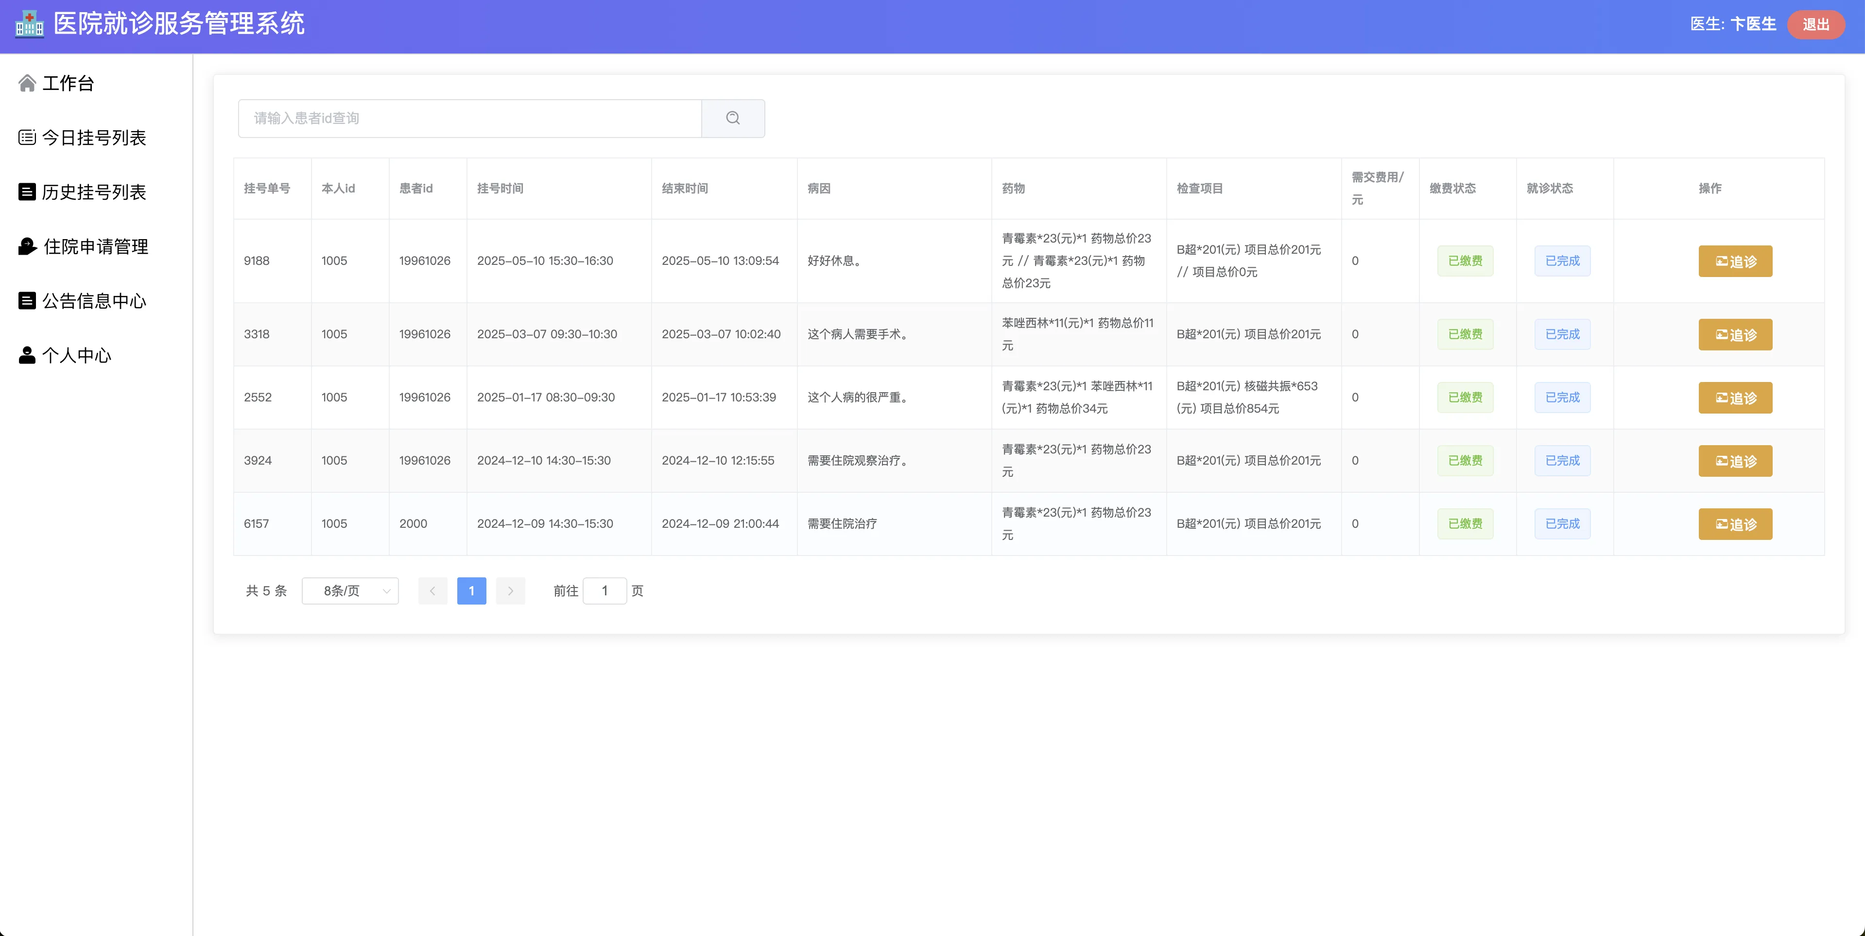1865x936 pixels.
Task: Open 个人中心 menu item
Action: (x=76, y=355)
